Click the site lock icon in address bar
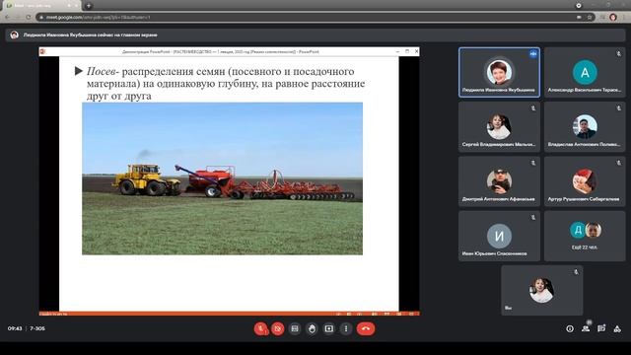 41,18
